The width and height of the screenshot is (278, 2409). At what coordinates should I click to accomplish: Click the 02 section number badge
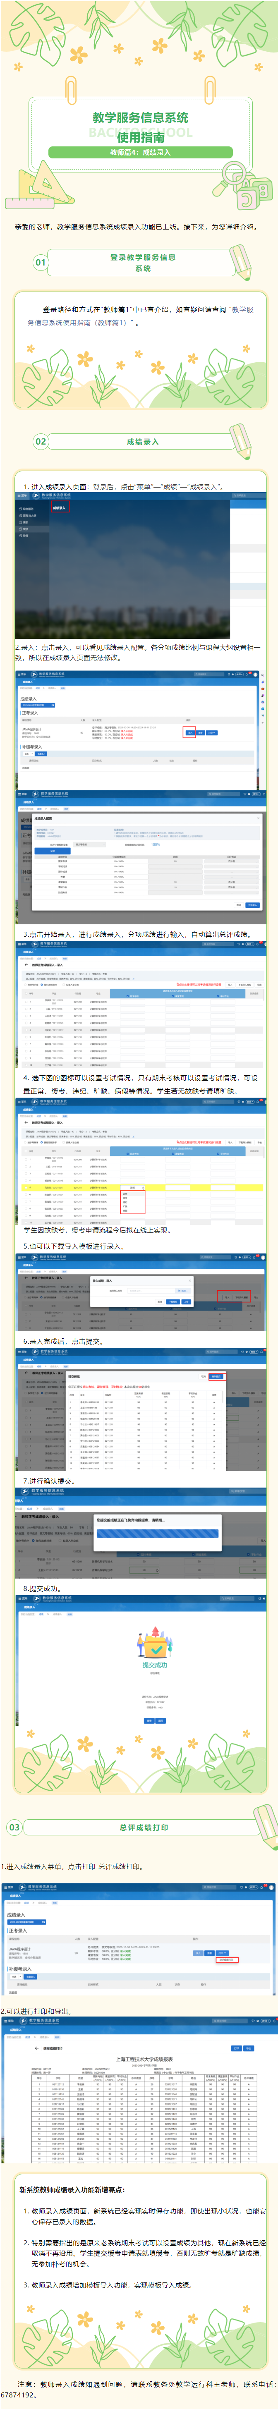click(40, 441)
